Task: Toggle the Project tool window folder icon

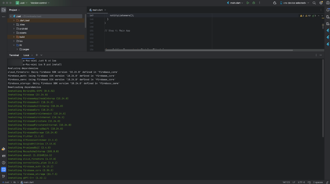Action: [x=3, y=10]
